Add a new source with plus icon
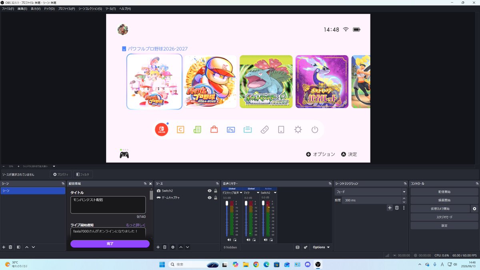Image resolution: width=480 pixels, height=270 pixels. pos(158,247)
